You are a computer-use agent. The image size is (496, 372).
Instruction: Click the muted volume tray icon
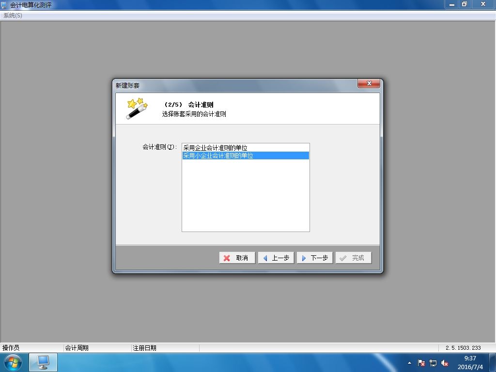pyautogui.click(x=445, y=363)
